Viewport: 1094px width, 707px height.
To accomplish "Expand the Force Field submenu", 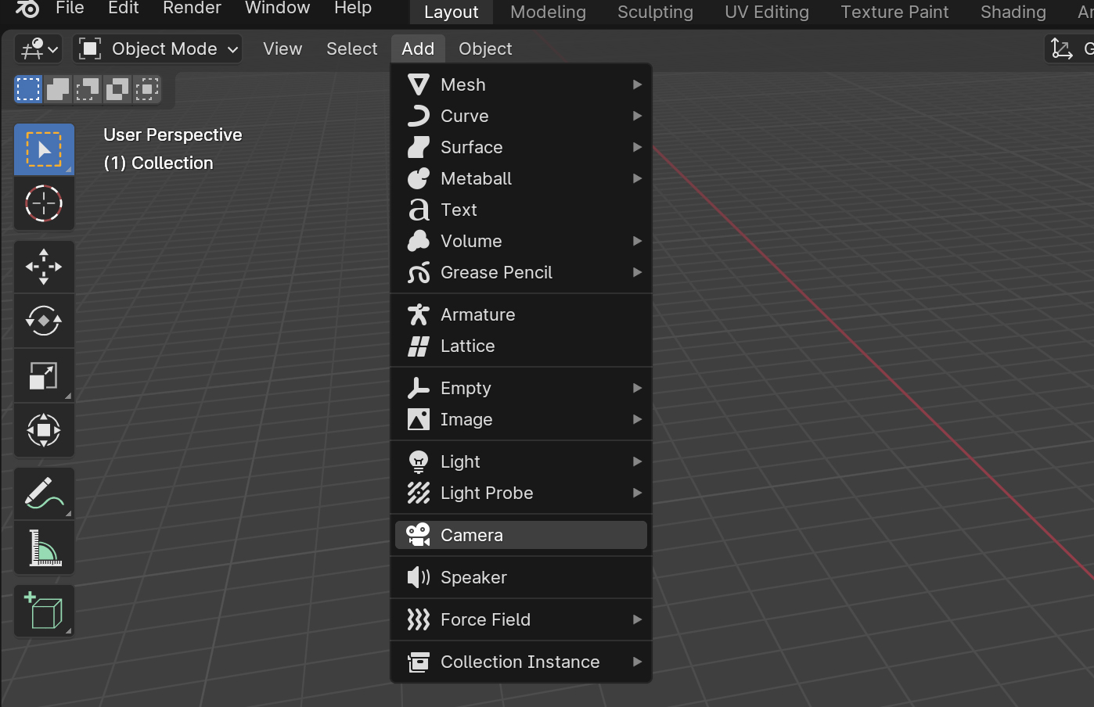I will click(521, 619).
